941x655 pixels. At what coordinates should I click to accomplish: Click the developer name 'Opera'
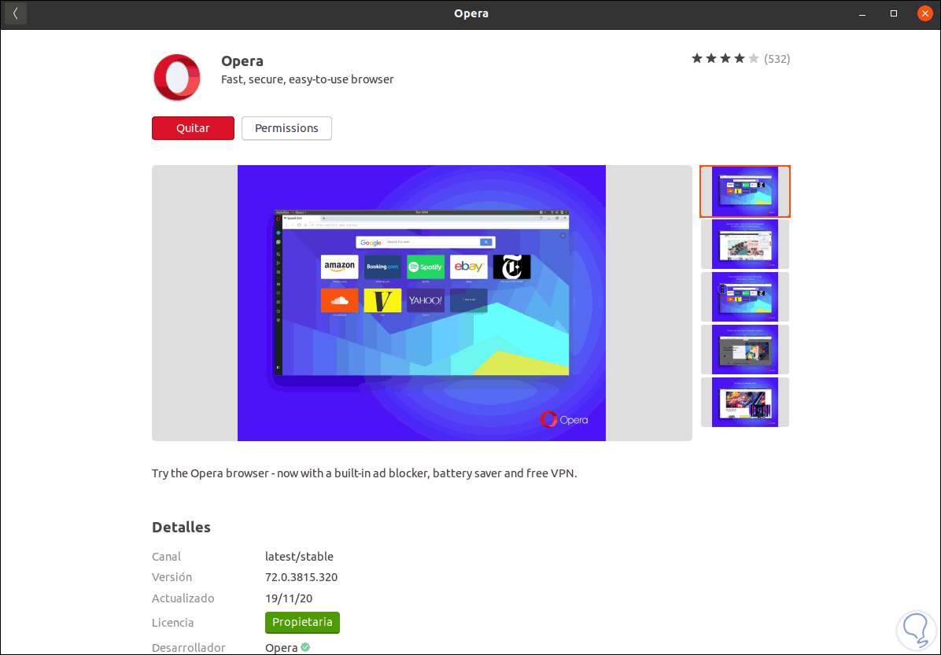pos(282,648)
